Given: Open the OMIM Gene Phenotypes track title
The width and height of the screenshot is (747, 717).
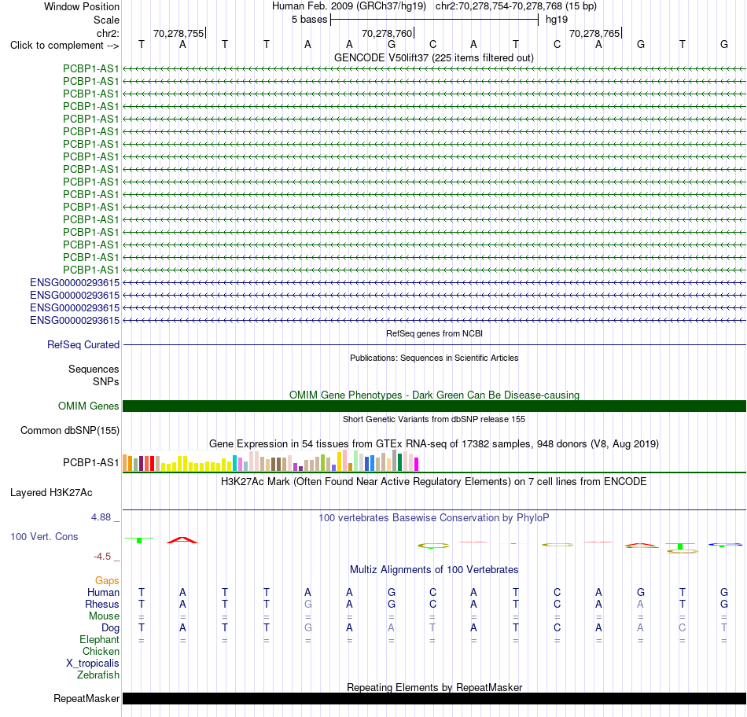Looking at the screenshot, I should point(434,395).
